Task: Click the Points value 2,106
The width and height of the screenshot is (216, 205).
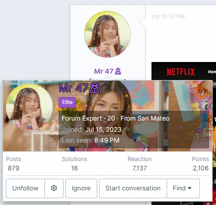Action: tap(201, 168)
